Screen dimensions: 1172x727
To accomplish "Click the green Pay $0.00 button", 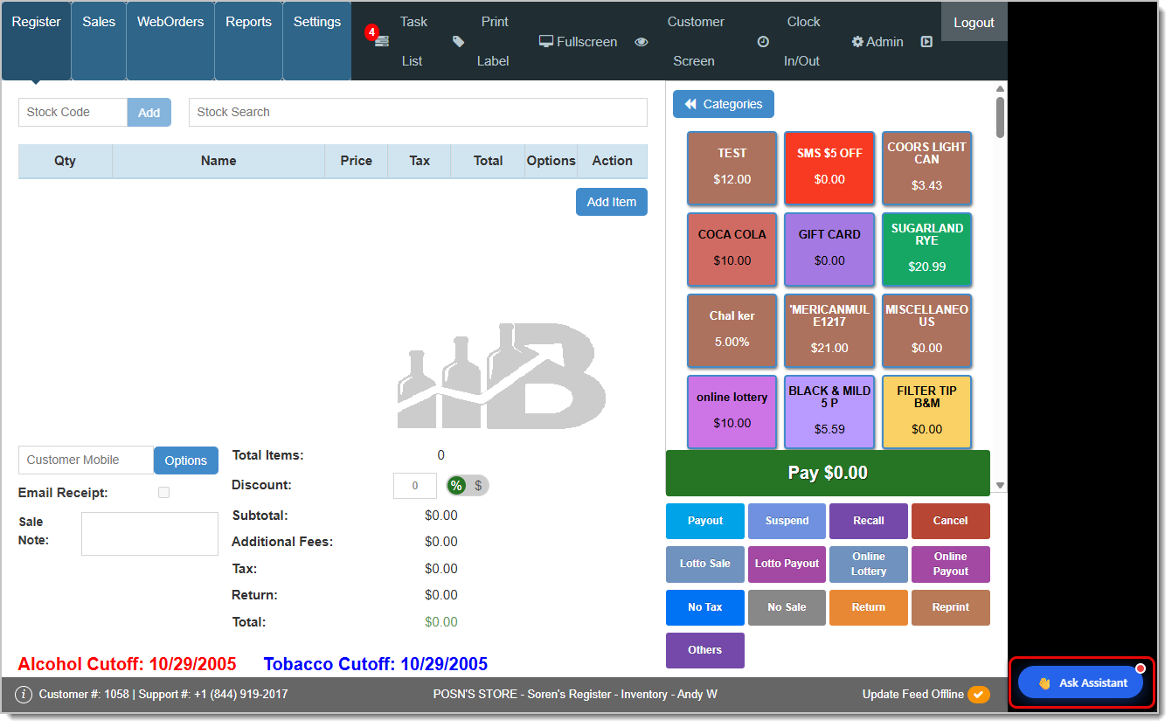I will pyautogui.click(x=828, y=473).
